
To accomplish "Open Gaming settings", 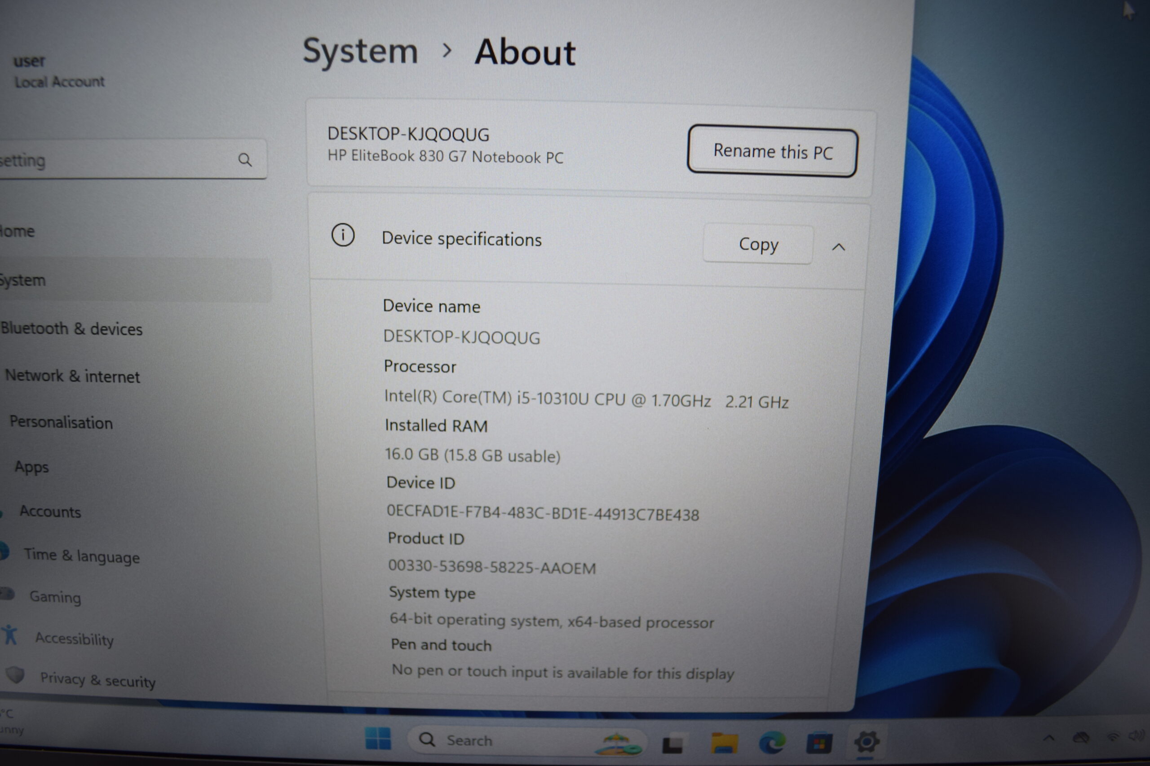I will click(x=55, y=596).
